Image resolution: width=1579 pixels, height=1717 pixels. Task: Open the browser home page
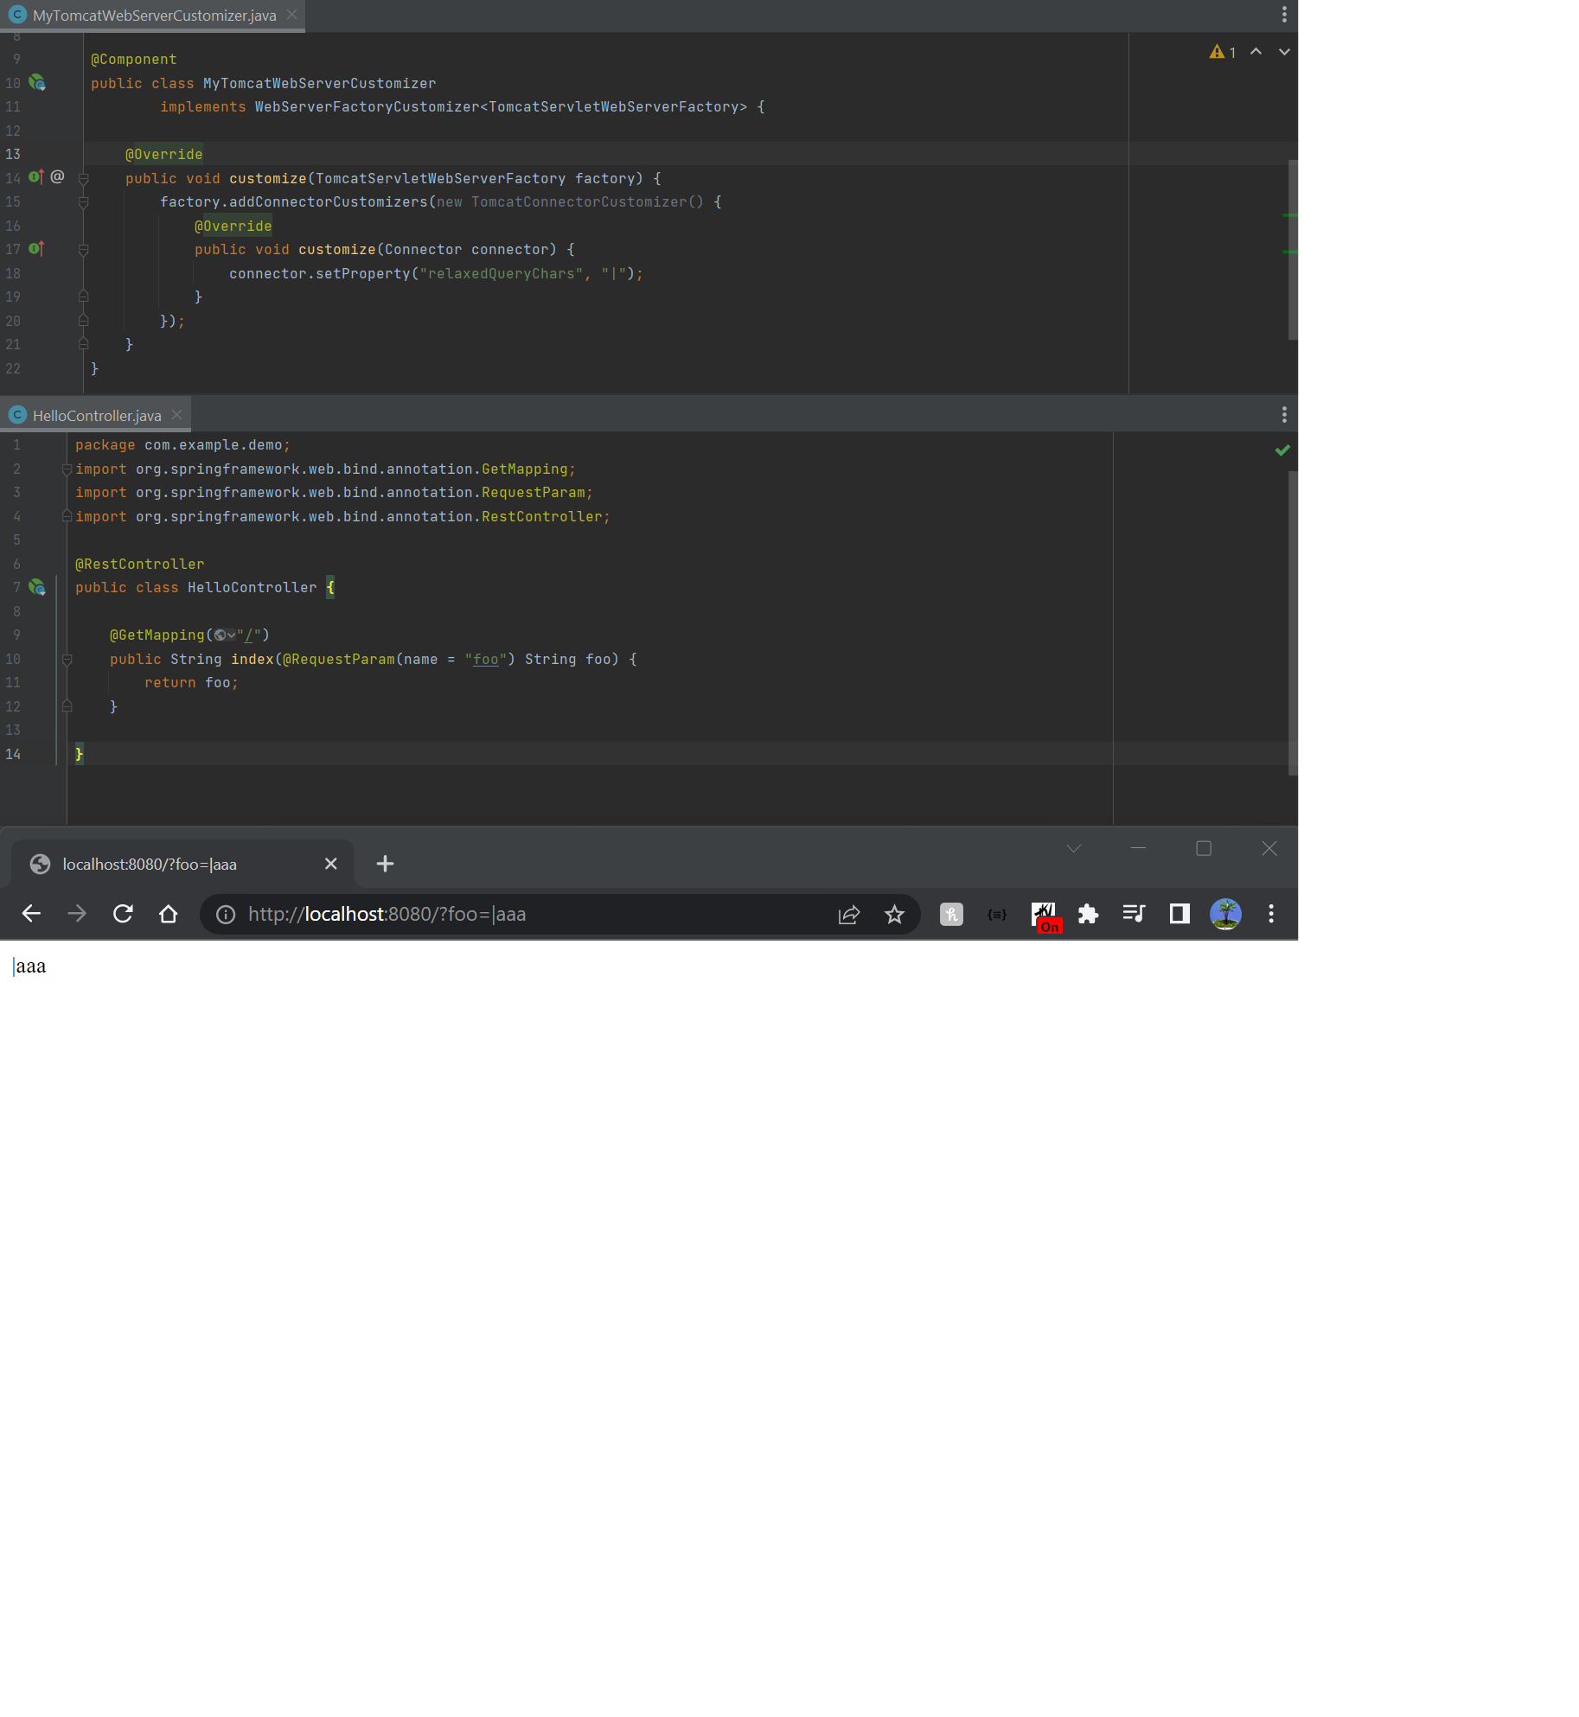169,914
